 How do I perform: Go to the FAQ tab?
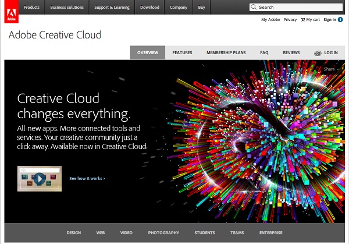pyautogui.click(x=264, y=53)
